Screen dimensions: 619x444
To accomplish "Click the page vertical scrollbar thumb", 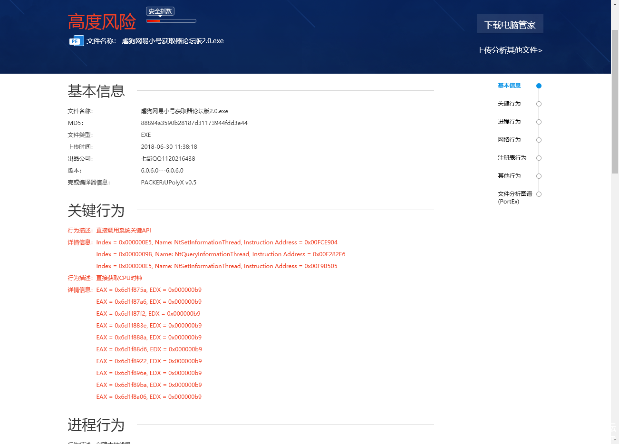I will [615, 101].
